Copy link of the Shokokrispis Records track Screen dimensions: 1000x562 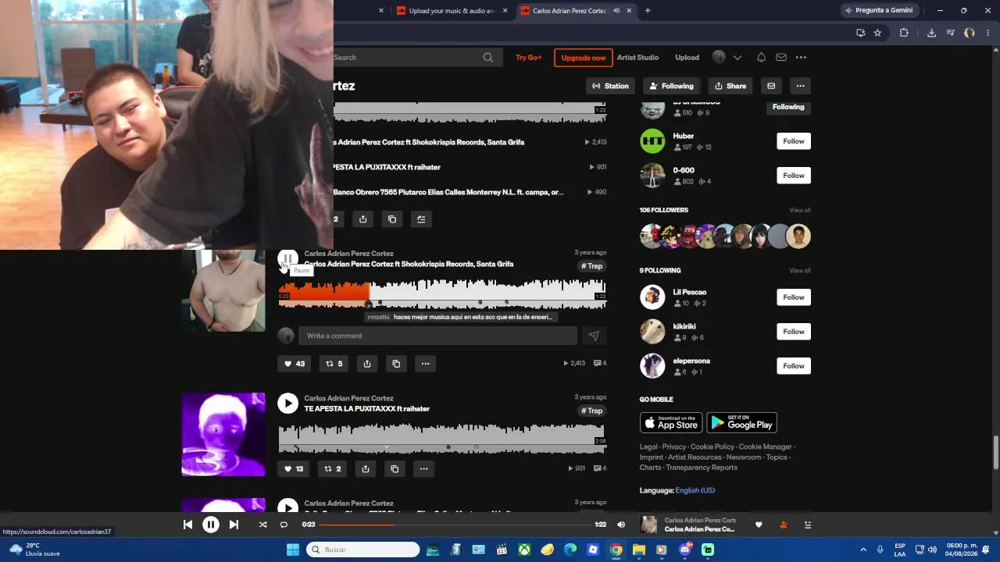pos(396,364)
